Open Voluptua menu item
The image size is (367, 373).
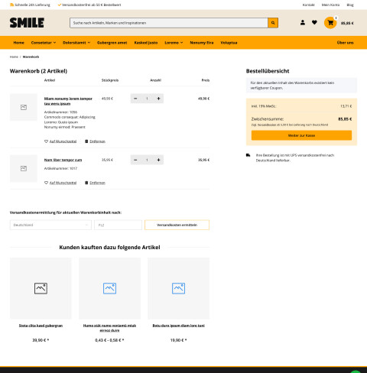click(229, 43)
